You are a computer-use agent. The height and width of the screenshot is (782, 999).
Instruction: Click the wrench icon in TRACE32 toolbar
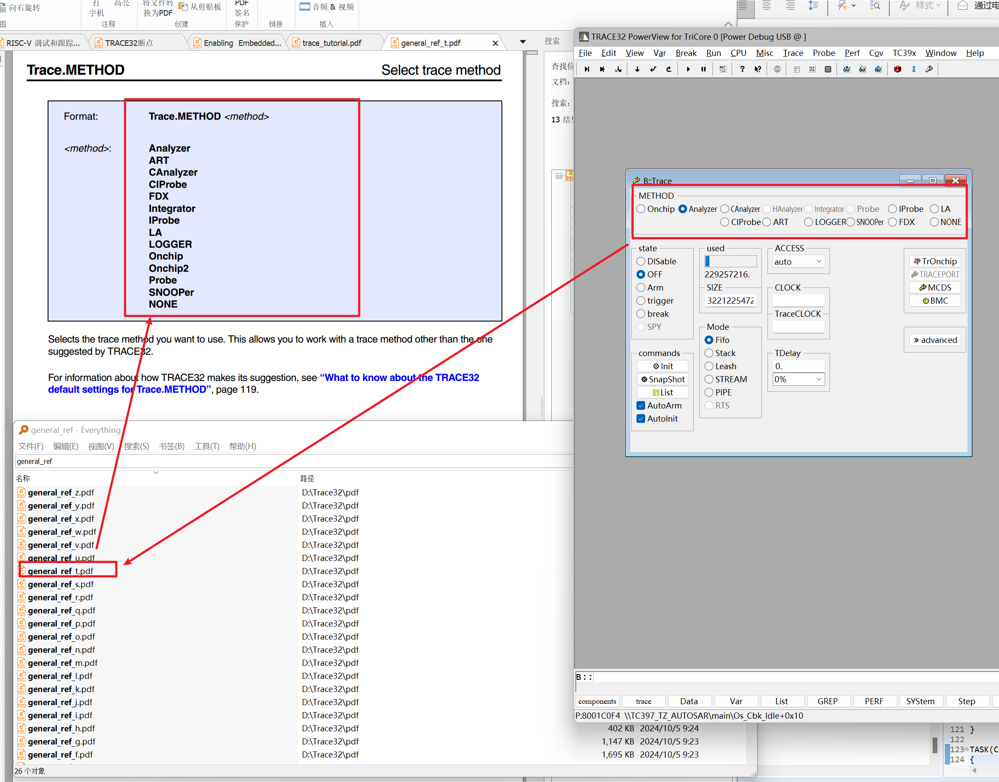[929, 69]
